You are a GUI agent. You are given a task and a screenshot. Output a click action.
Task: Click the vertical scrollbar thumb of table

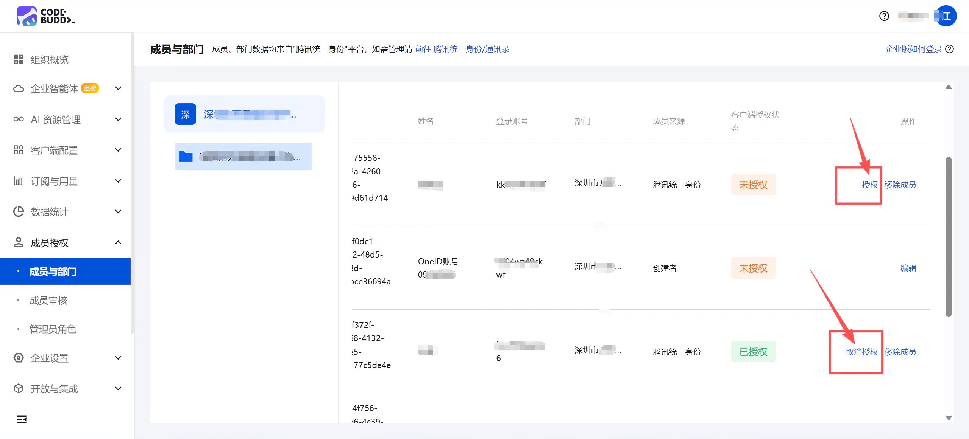949,236
